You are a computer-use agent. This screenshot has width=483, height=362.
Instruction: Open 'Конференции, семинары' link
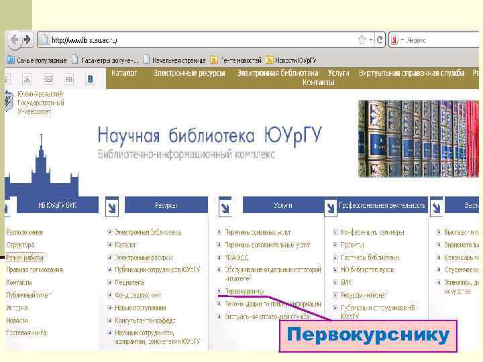372,233
